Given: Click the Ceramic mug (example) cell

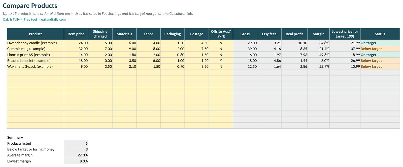Looking at the screenshot, I should (35, 49).
